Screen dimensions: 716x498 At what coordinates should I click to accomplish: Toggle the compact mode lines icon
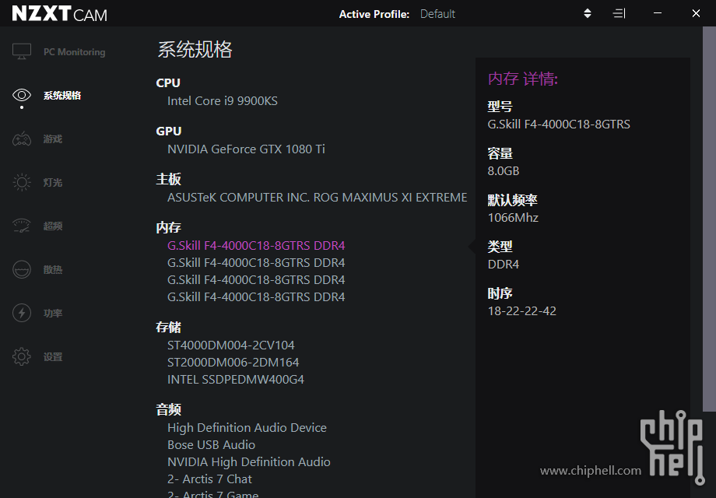tap(619, 14)
